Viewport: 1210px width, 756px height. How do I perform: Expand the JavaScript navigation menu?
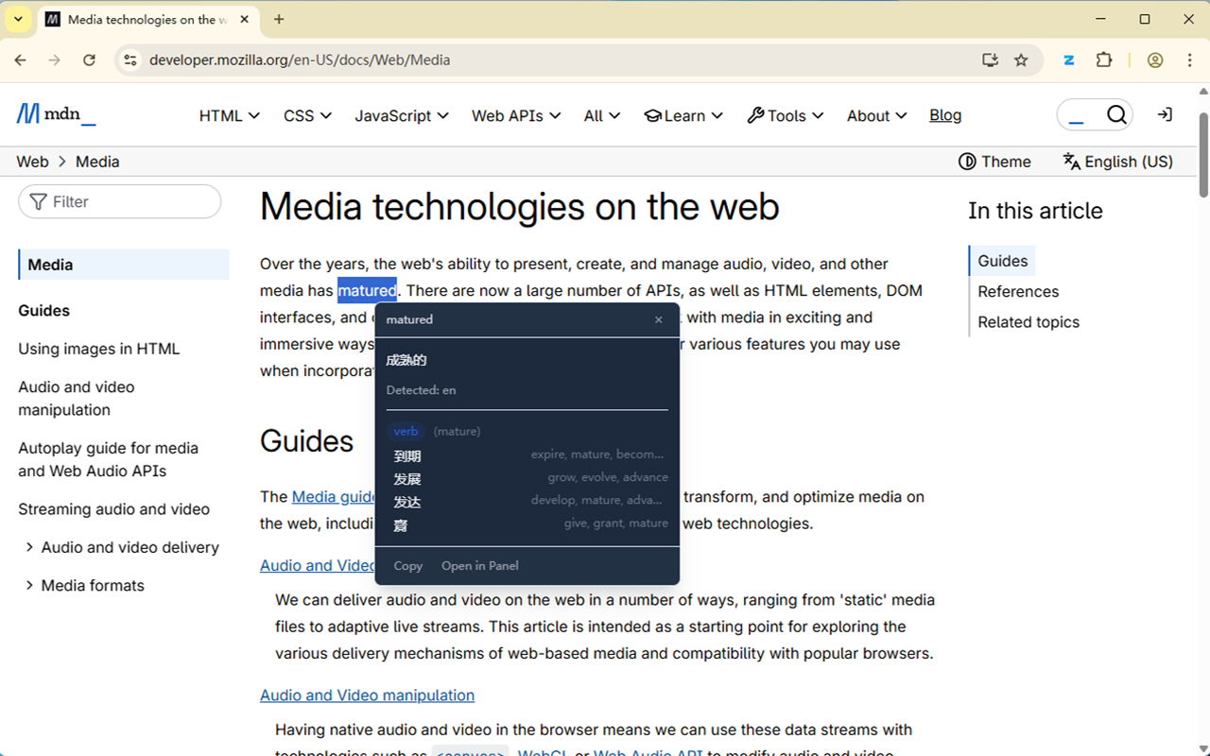[x=401, y=115]
